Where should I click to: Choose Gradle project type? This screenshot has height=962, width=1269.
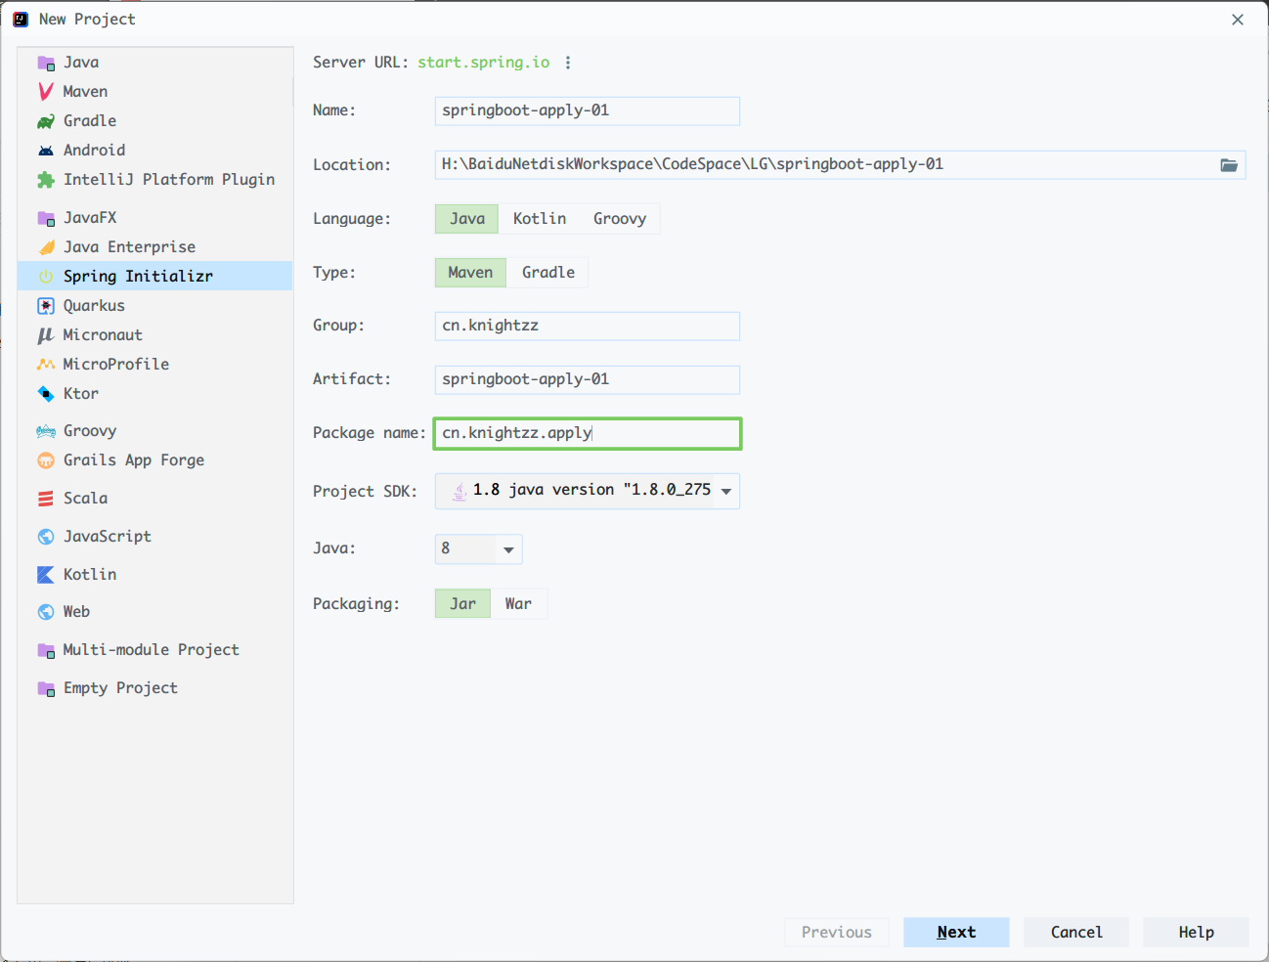tap(548, 273)
